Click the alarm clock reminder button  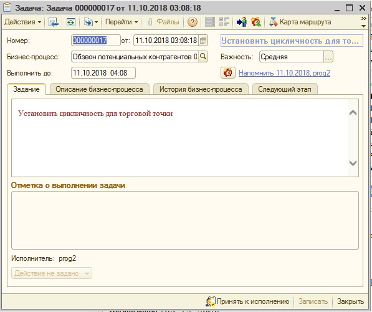(228, 73)
